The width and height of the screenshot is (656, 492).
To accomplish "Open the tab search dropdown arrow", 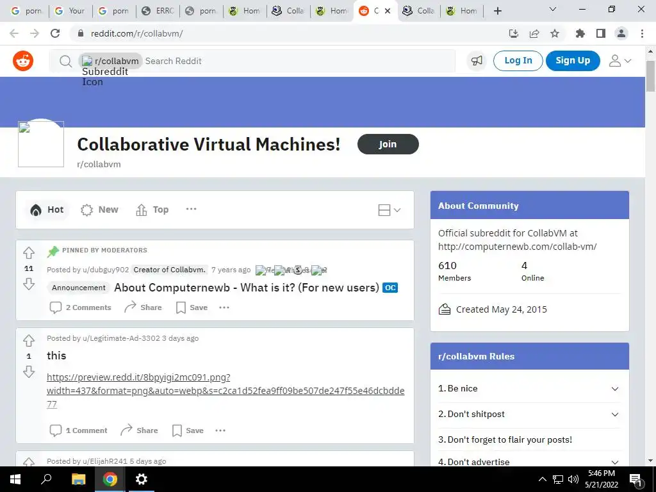I will [553, 9].
